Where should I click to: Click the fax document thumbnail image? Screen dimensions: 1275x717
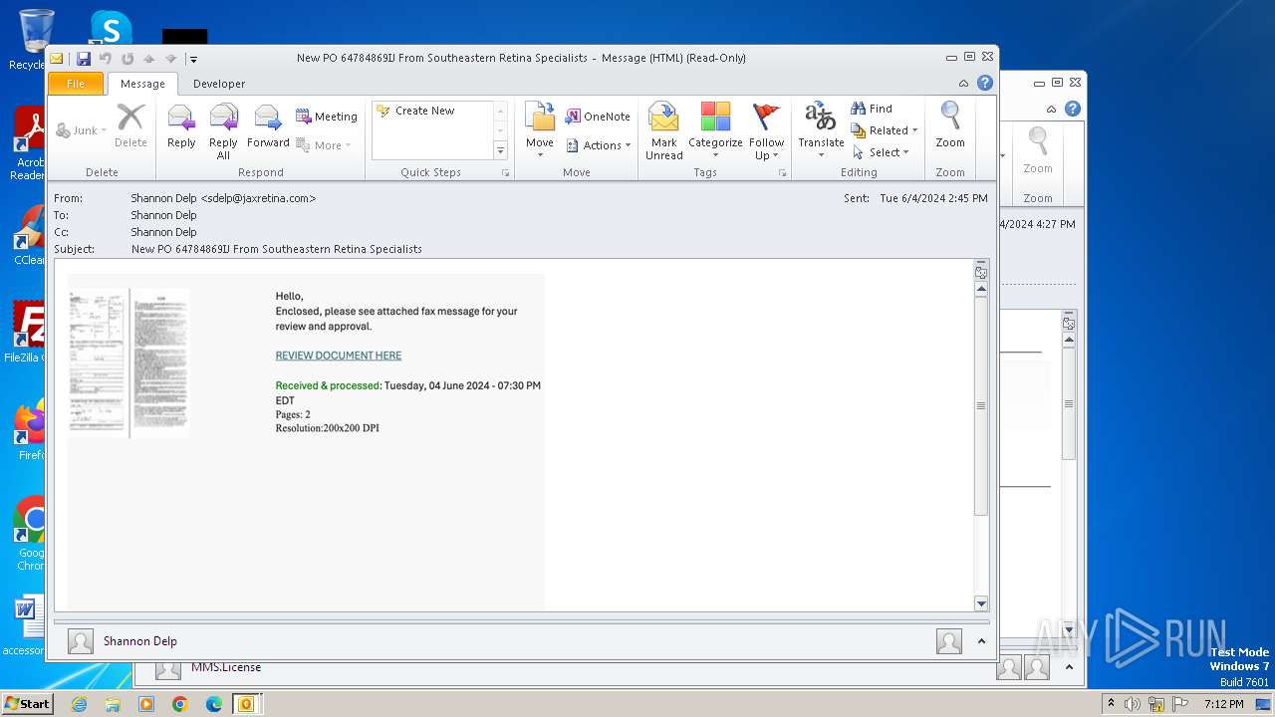[128, 363]
